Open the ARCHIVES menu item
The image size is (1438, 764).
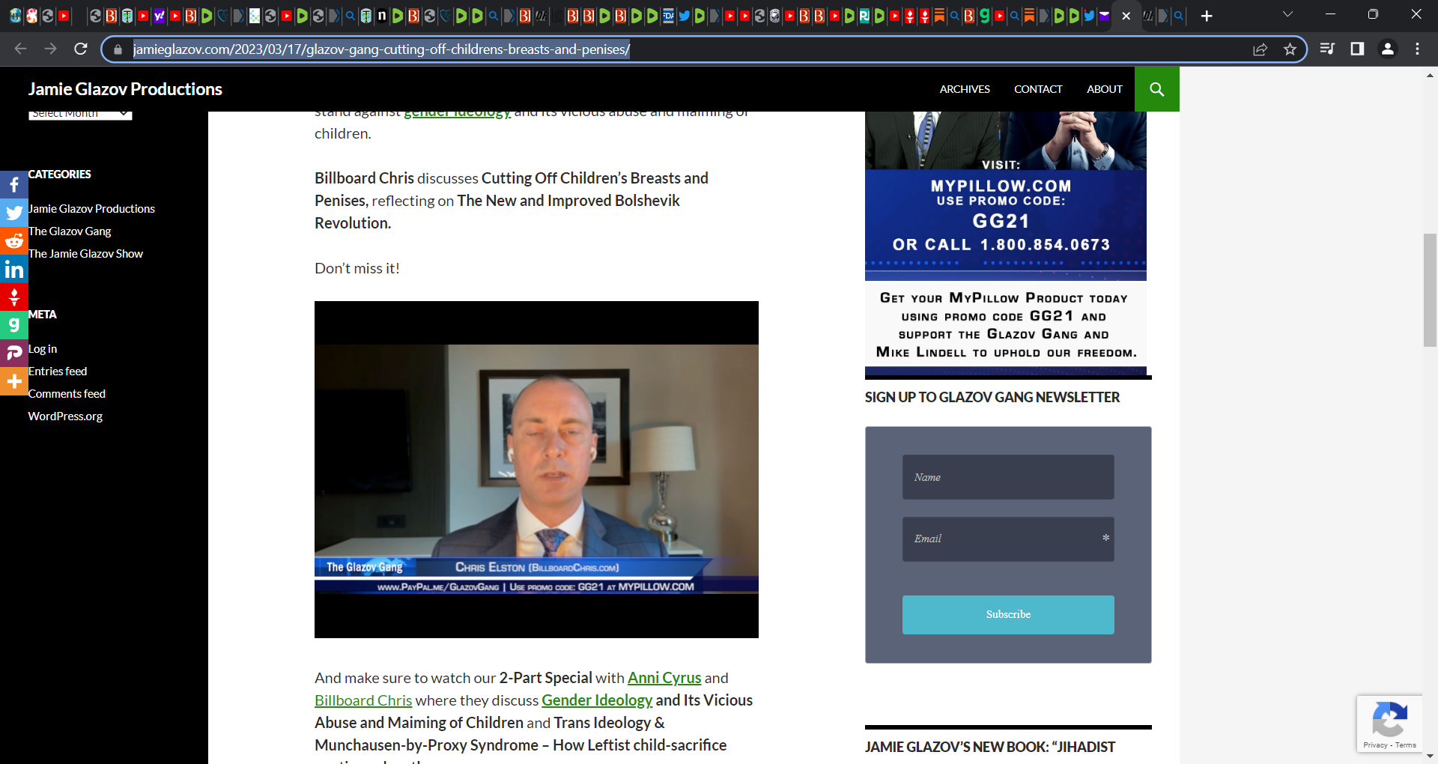click(965, 89)
